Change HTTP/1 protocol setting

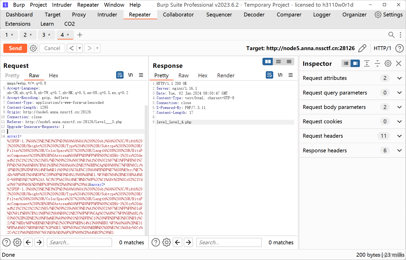click(x=382, y=48)
